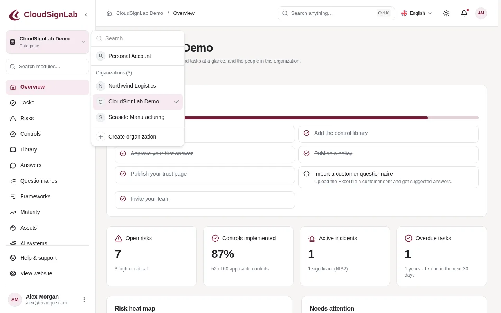
Task: Open the notifications bell
Action: coord(464,13)
